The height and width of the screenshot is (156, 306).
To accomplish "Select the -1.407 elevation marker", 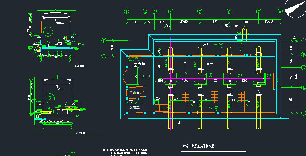I will coord(213,107).
